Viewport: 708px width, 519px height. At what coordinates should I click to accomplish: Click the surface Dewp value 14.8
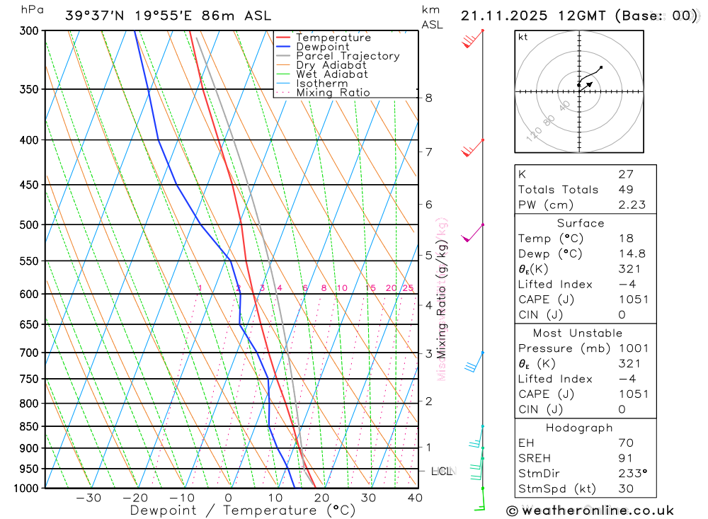coord(632,254)
